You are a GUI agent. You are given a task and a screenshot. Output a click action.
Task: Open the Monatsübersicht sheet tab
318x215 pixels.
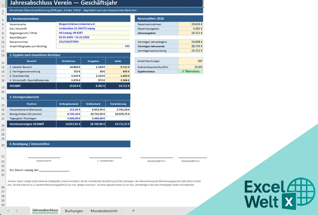coord(104,211)
